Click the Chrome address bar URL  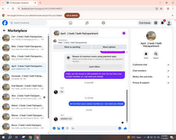coord(42,9)
